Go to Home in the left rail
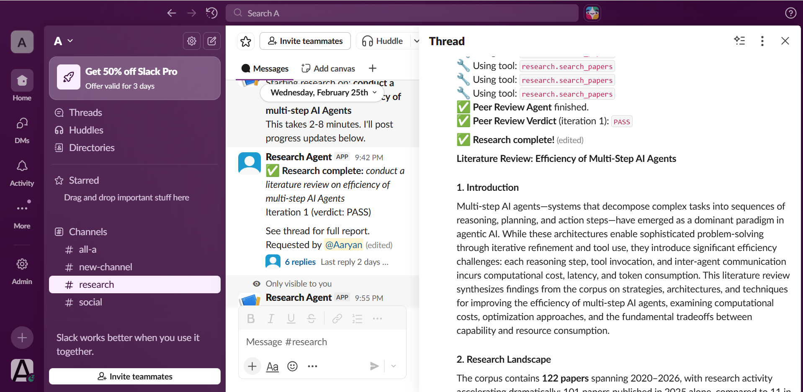 coord(22,86)
